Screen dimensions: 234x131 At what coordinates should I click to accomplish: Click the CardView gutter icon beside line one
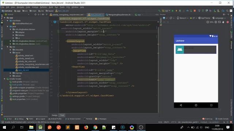pos(55,22)
